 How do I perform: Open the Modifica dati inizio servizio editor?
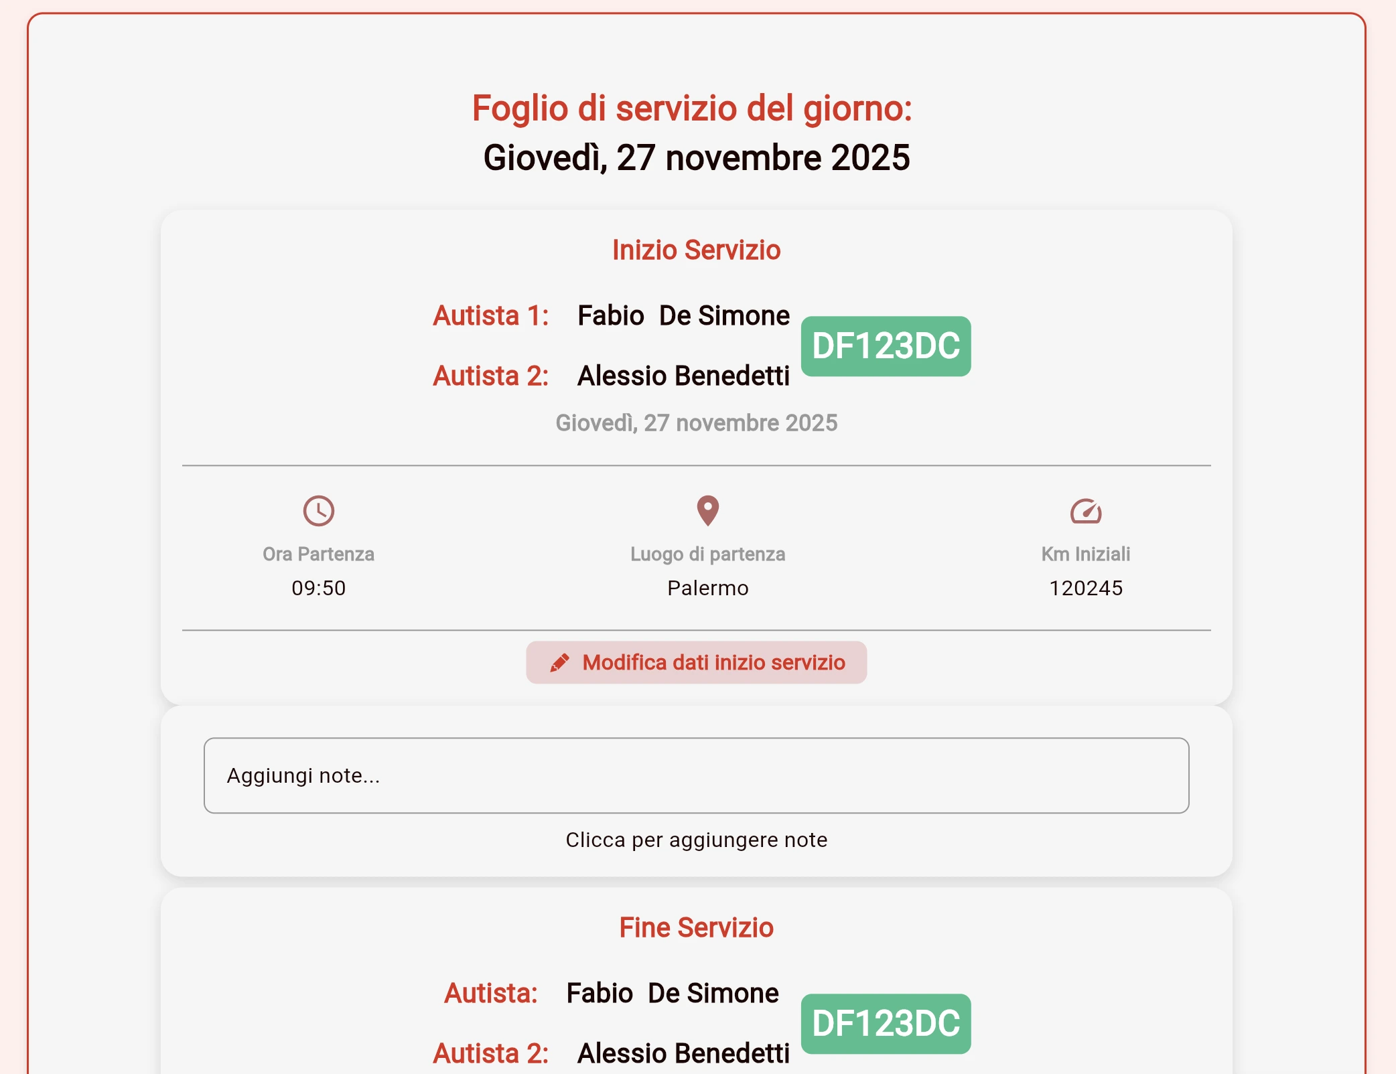pyautogui.click(x=697, y=662)
